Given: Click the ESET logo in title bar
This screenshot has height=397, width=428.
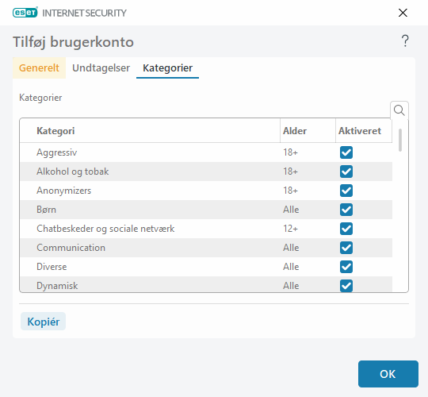Looking at the screenshot, I should (25, 13).
